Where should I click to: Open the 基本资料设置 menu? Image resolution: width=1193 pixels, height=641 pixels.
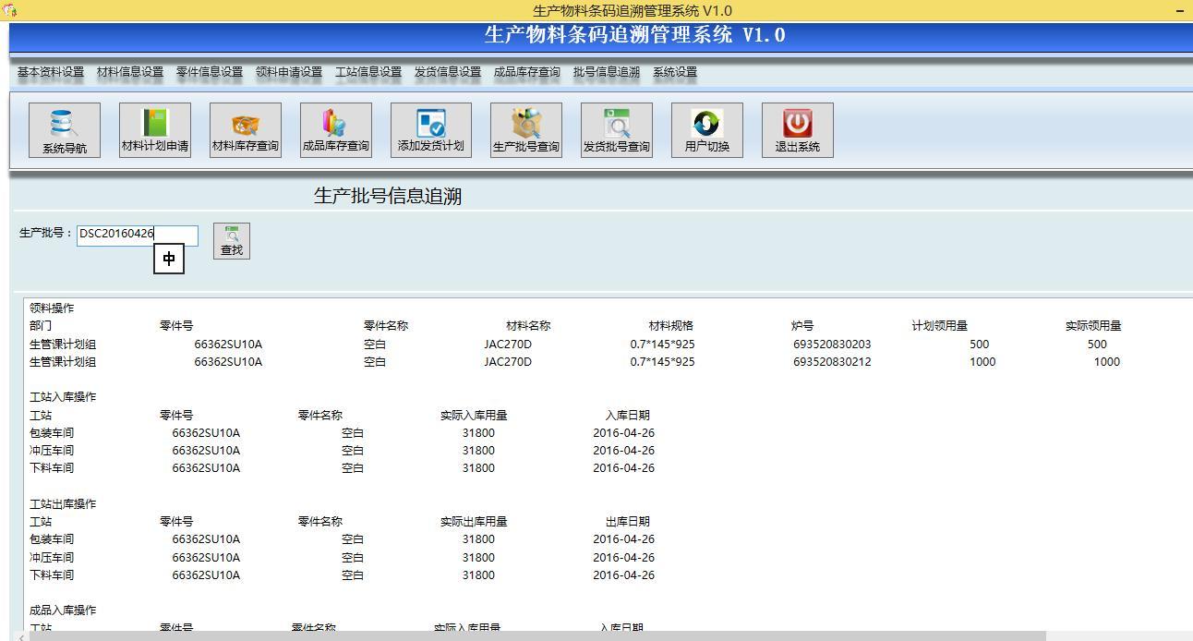click(48, 71)
